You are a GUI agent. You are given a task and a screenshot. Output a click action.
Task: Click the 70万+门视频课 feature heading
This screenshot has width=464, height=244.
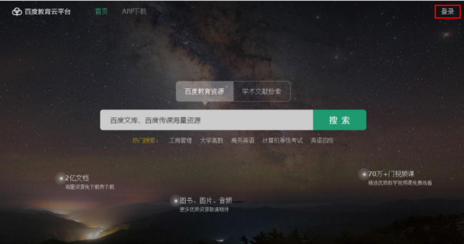[x=391, y=174]
